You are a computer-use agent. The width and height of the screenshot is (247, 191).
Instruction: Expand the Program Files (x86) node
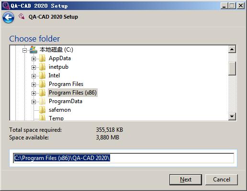point(34,94)
